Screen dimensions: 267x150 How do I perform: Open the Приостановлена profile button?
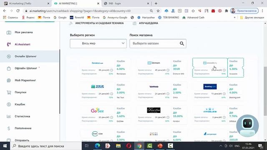pos(244,11)
